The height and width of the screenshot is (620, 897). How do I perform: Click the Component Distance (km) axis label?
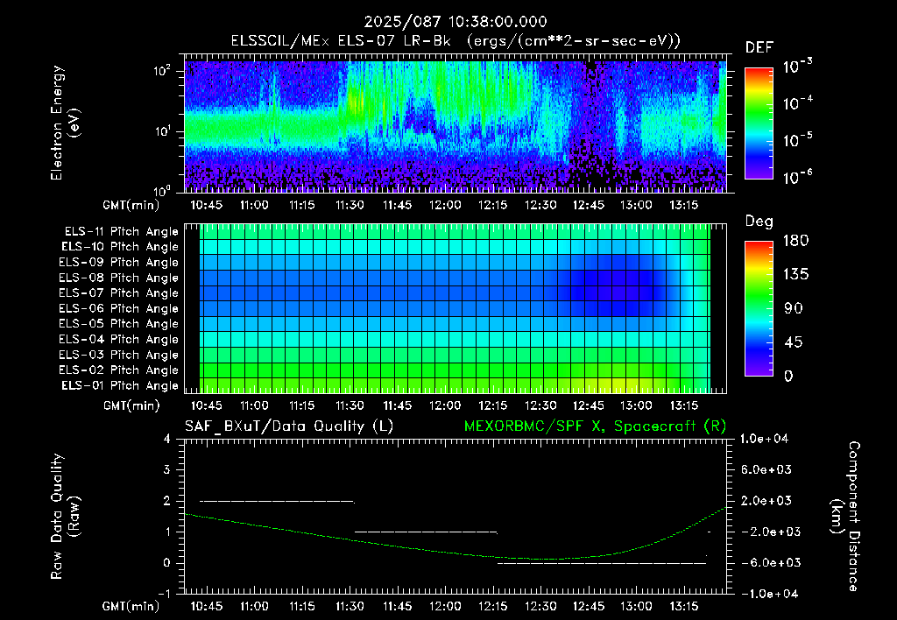(x=845, y=517)
